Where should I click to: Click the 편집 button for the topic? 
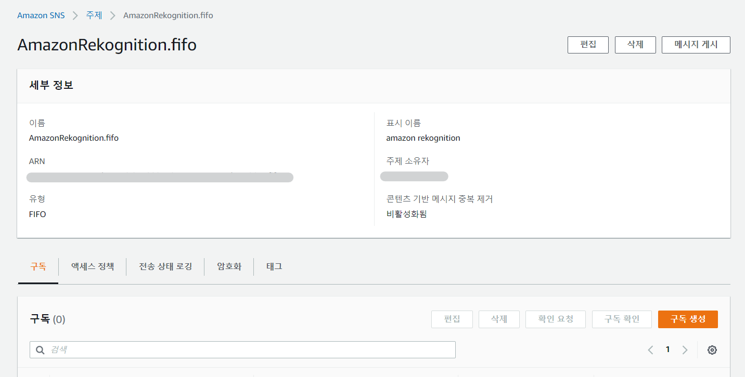click(588, 45)
